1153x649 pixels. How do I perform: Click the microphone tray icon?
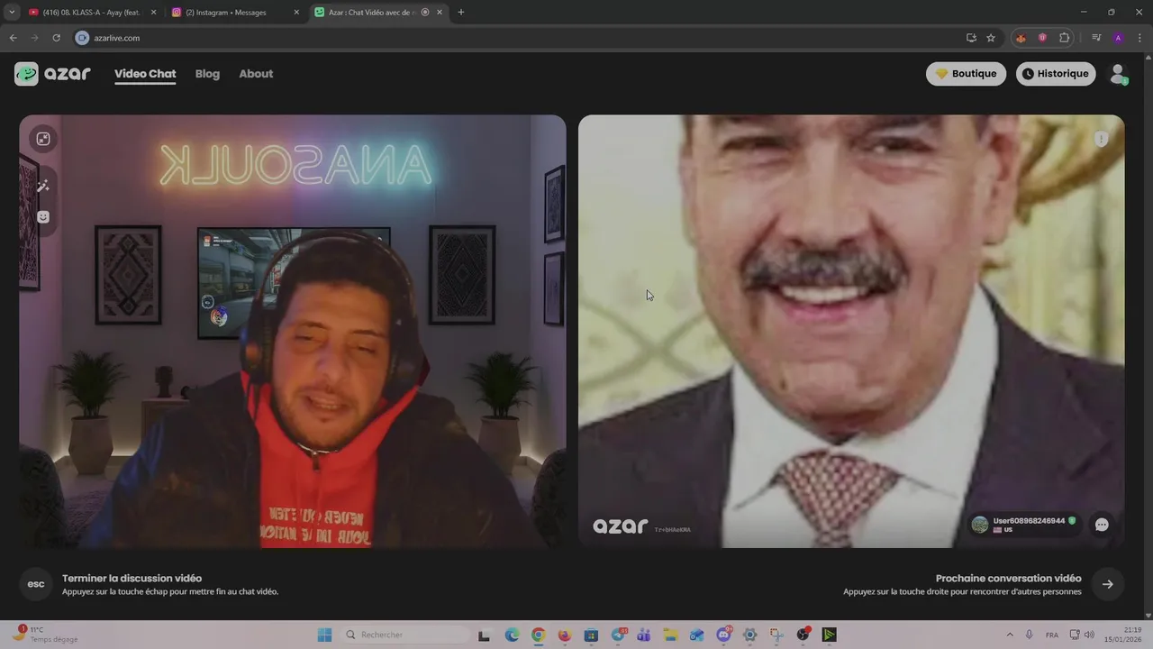(x=1030, y=635)
